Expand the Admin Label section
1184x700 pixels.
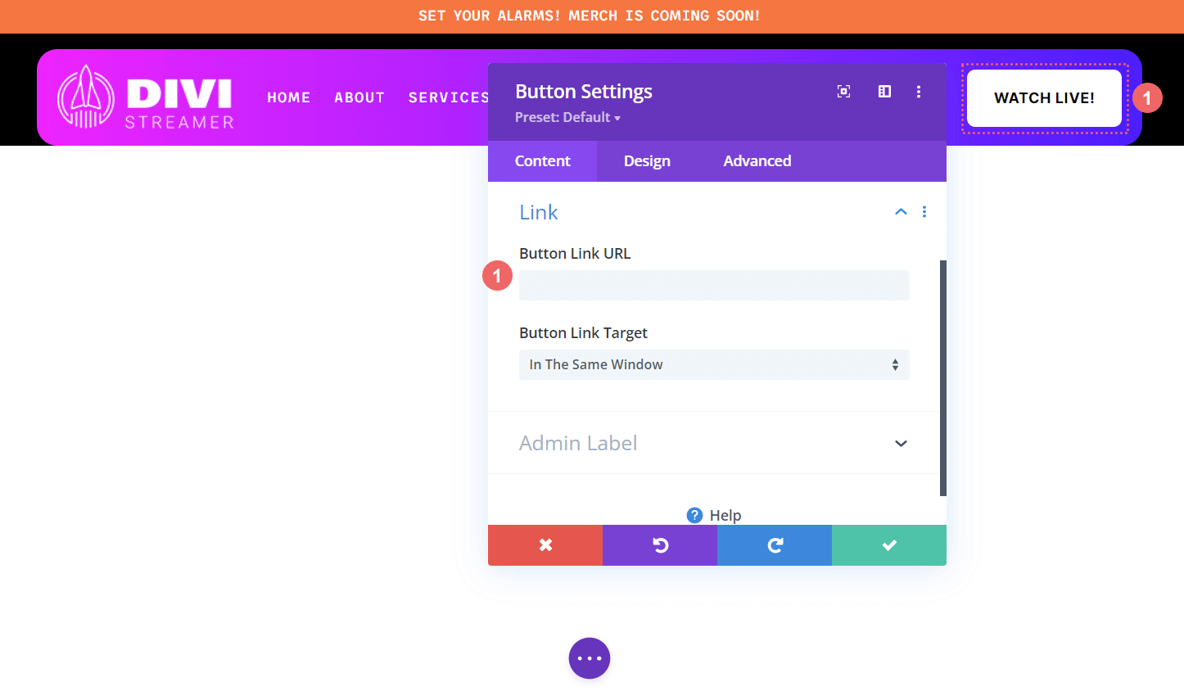click(x=901, y=443)
